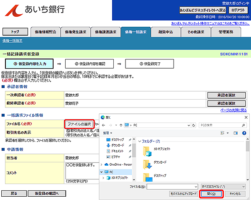The width and height of the screenshot is (251, 200).
Task: Go up one folder level in dialog
Action: 121,125
